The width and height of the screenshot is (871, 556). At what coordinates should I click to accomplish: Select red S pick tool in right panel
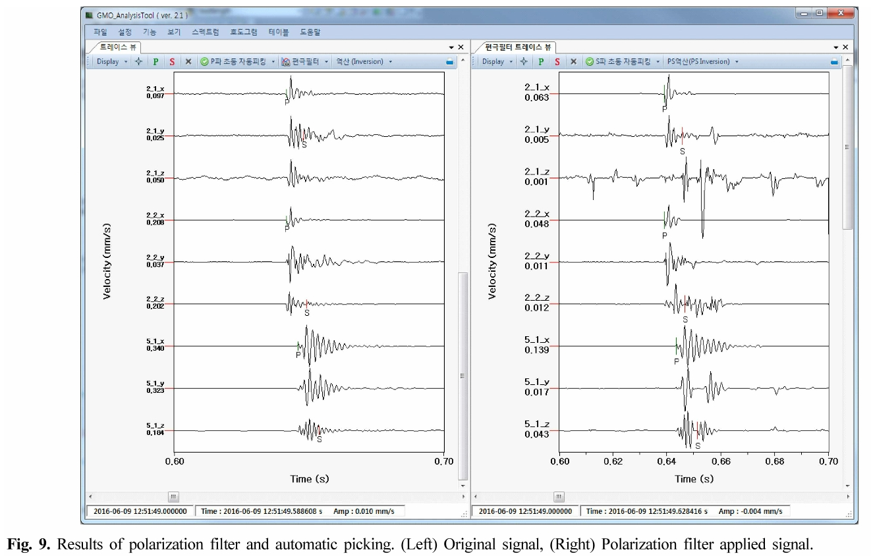(557, 61)
